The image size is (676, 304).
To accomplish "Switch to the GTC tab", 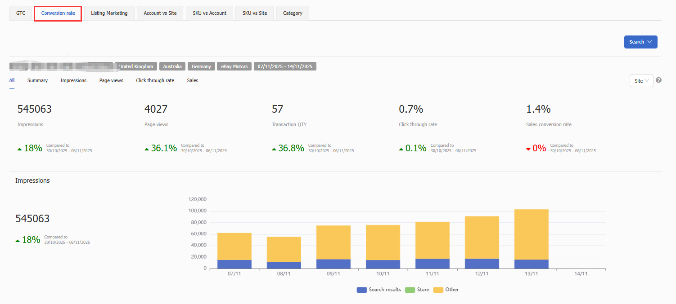I will (x=21, y=13).
